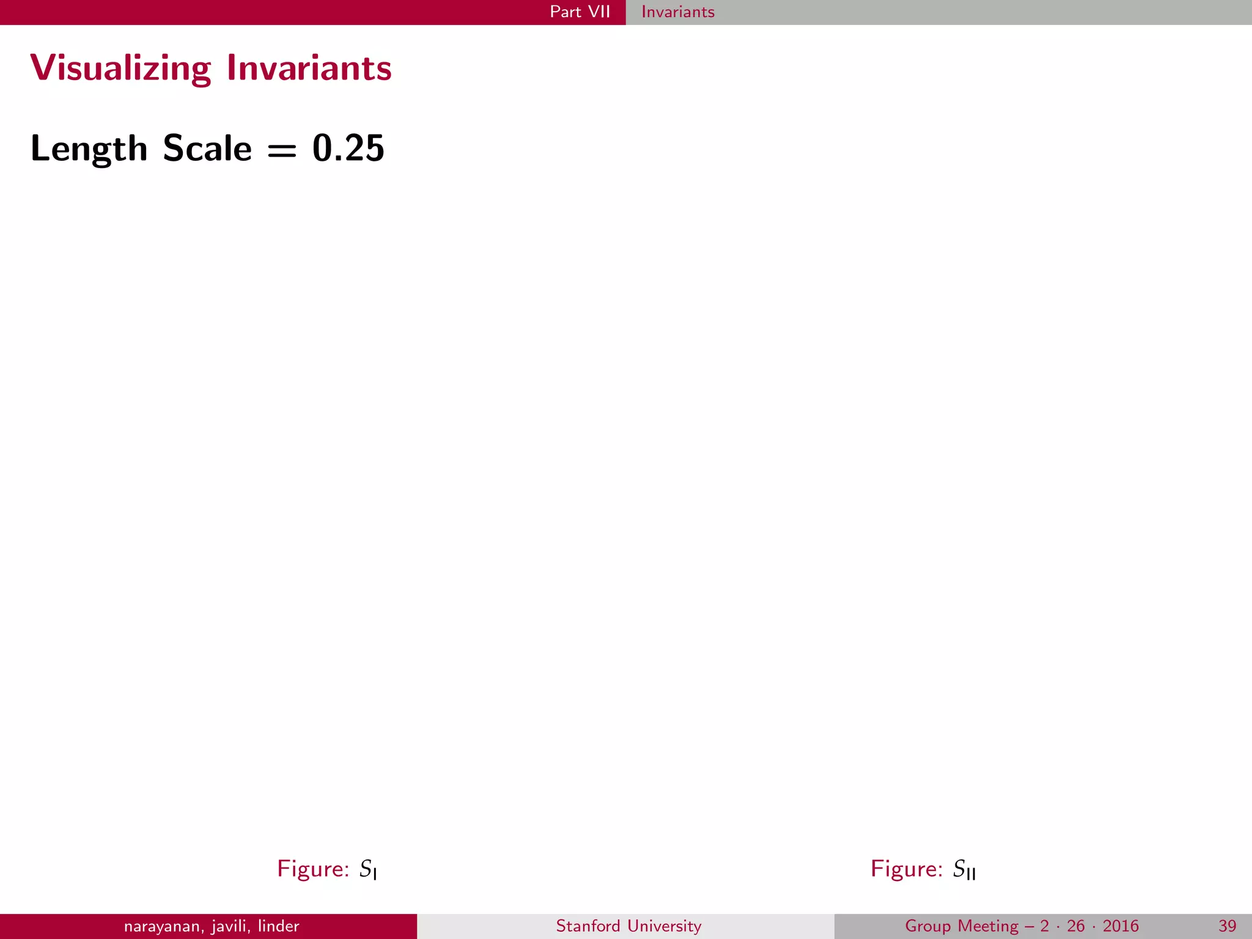This screenshot has height=939, width=1252.
Task: Click the slide number 39
Action: [1227, 926]
